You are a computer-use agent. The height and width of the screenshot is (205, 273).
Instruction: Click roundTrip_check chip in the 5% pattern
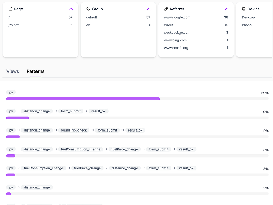pos(74,130)
